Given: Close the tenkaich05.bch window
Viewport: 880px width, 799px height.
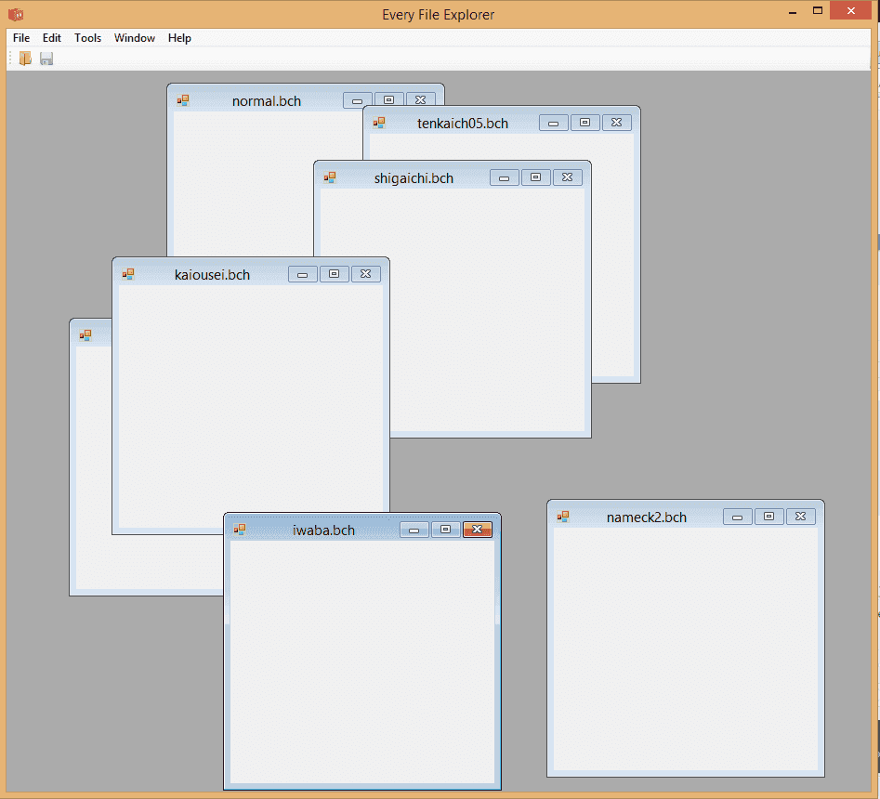Looking at the screenshot, I should (x=616, y=123).
